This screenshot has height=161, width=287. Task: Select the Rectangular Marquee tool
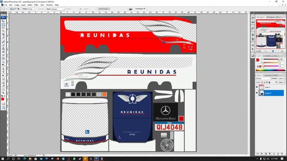[x=3, y=25]
